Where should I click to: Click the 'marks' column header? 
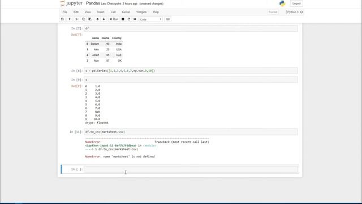(105, 38)
